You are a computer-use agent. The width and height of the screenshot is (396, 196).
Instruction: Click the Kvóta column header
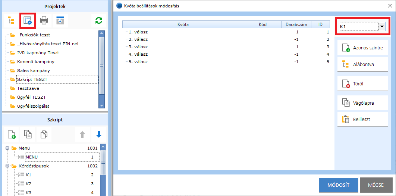(x=183, y=24)
